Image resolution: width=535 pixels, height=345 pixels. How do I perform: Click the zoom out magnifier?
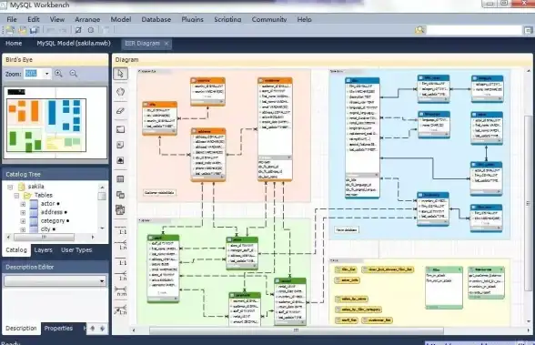coord(74,74)
